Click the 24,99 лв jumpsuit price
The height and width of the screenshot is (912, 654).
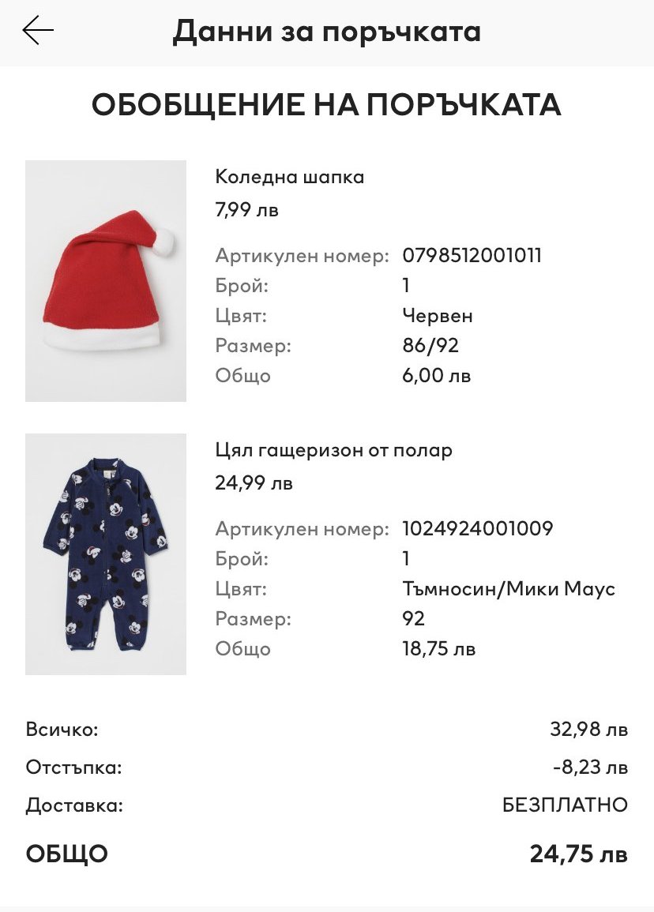254,482
